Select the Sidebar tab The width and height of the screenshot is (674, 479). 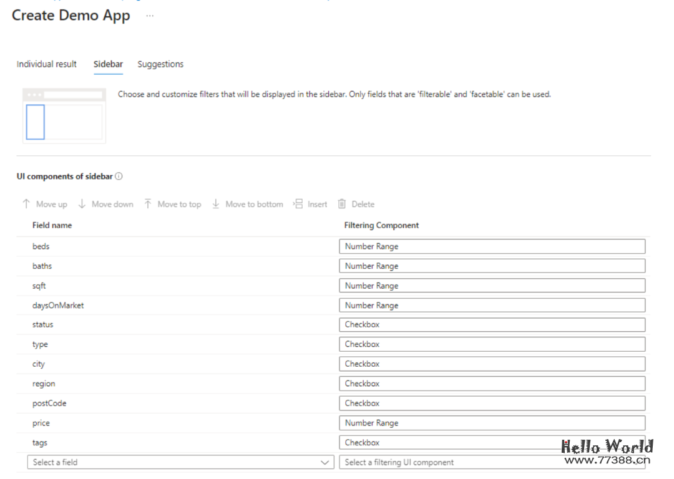tap(108, 64)
